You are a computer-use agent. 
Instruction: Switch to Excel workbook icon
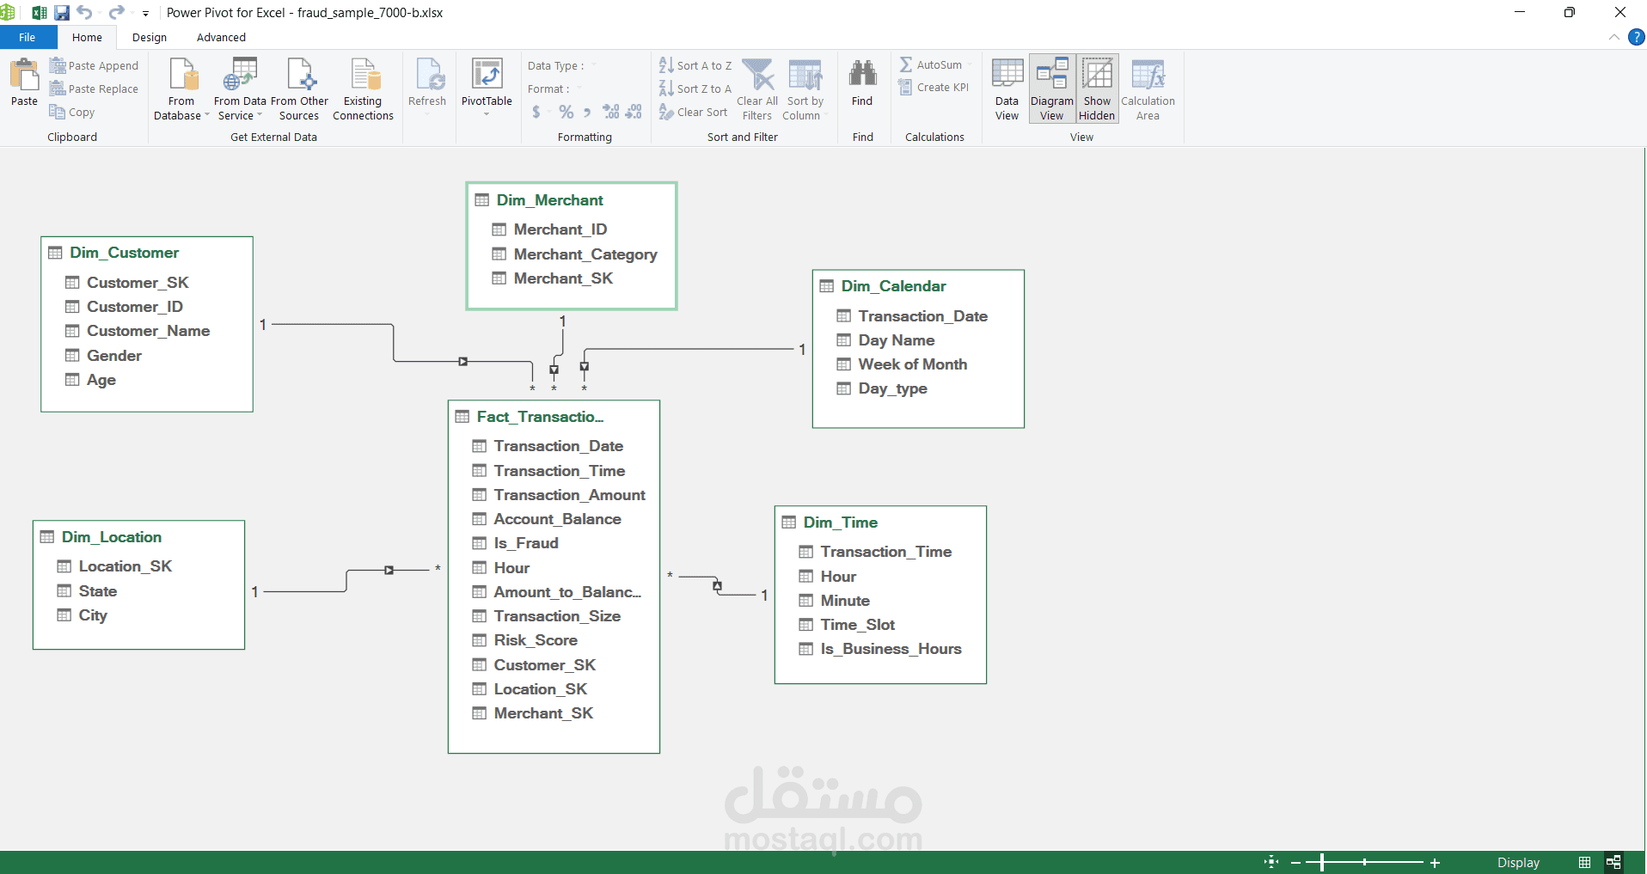click(x=40, y=12)
